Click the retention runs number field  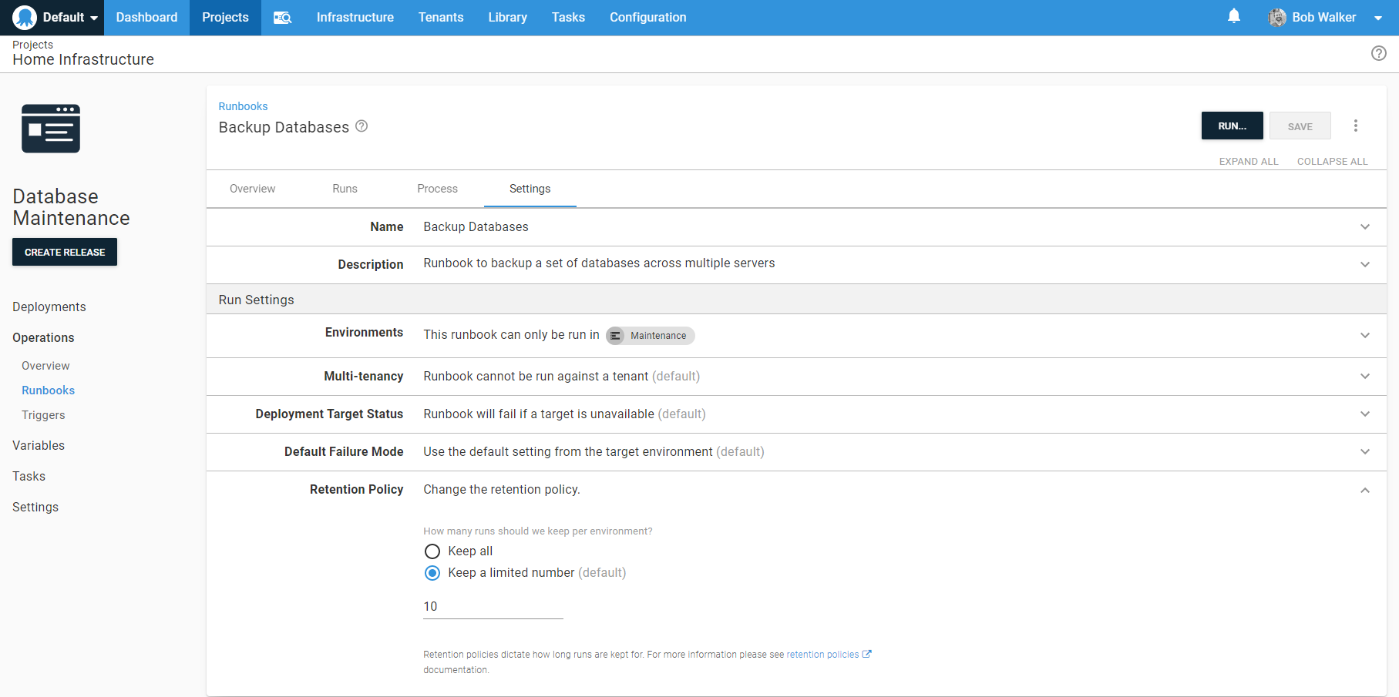click(x=493, y=607)
